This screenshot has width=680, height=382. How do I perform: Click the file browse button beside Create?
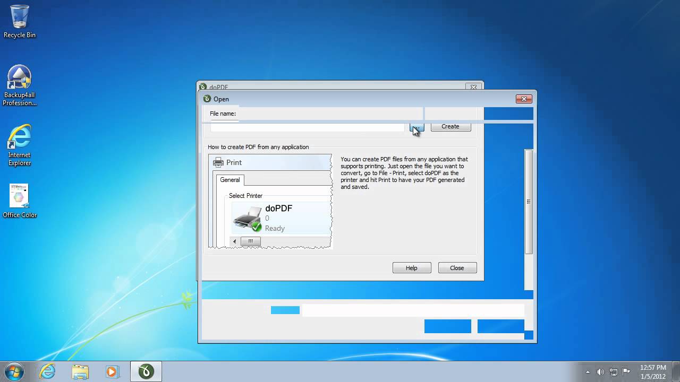tap(417, 127)
